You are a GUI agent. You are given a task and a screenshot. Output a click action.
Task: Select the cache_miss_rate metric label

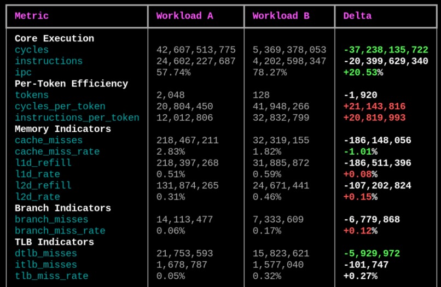[x=57, y=151]
